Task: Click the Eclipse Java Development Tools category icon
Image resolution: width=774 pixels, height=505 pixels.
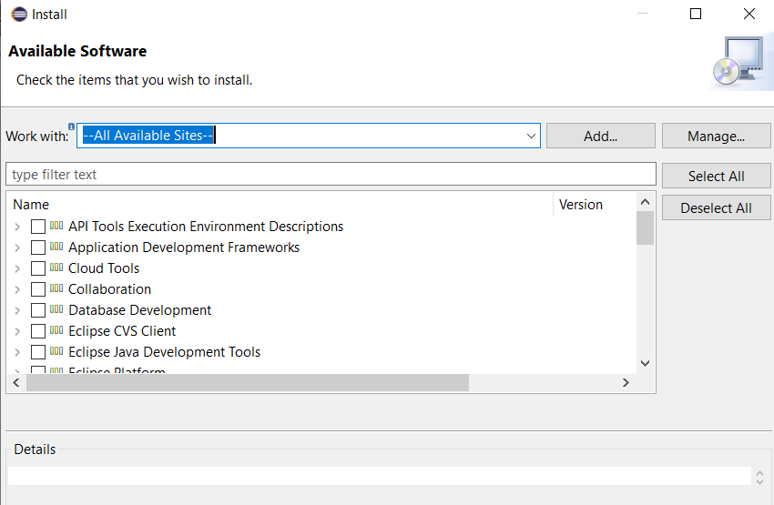Action: [56, 351]
